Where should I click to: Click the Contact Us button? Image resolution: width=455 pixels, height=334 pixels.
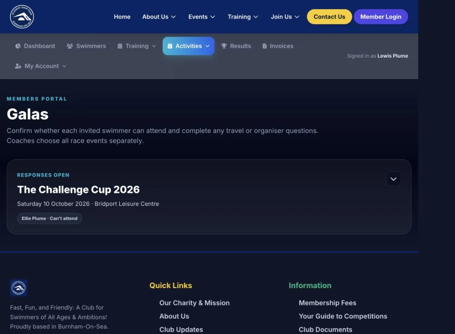(x=329, y=17)
